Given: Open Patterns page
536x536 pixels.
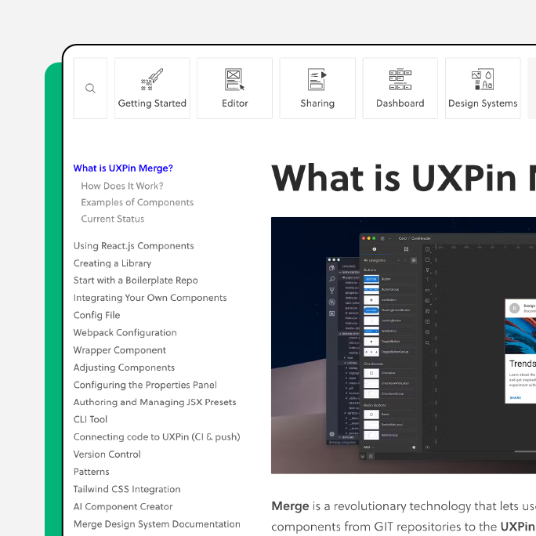Looking at the screenshot, I should pos(91,472).
